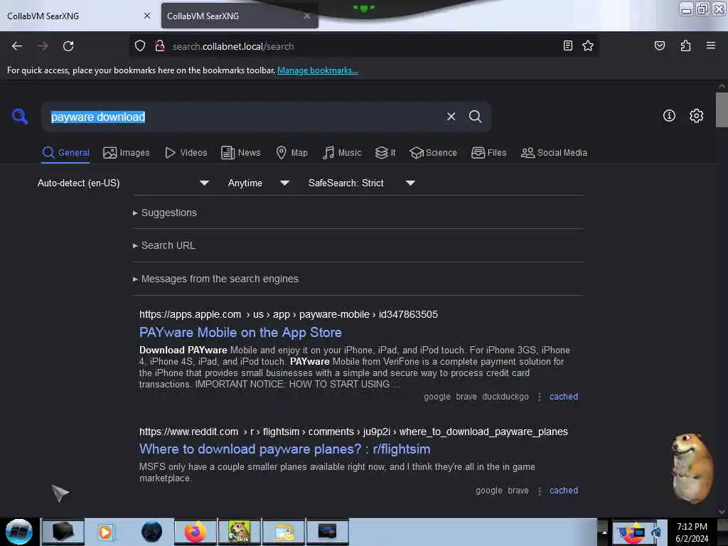
Task: Switch to the News category
Action: point(241,153)
